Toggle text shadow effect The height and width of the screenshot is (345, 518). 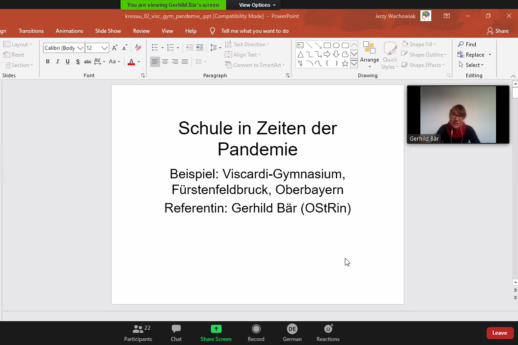[x=78, y=62]
